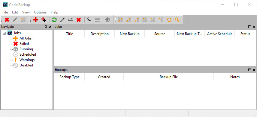Close the Navigate panel
The width and height of the screenshot is (257, 117).
50,27
